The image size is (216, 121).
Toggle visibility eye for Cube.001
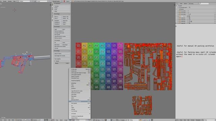click(x=215, y=18)
